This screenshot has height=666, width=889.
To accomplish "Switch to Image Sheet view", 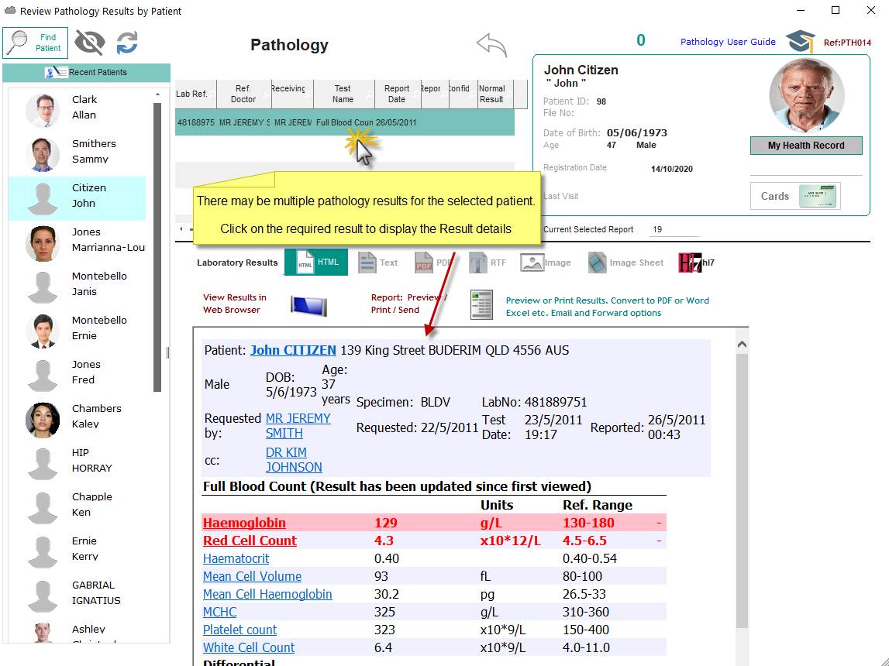I will (625, 263).
